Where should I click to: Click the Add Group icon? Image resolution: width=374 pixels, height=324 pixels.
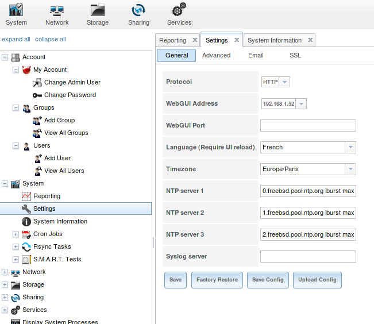[x=37, y=121]
